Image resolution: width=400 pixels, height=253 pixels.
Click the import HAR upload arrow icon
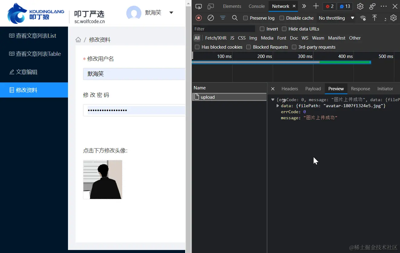point(375,18)
